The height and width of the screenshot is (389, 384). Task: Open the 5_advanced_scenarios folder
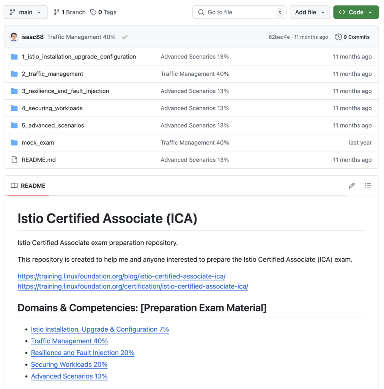pyautogui.click(x=53, y=125)
